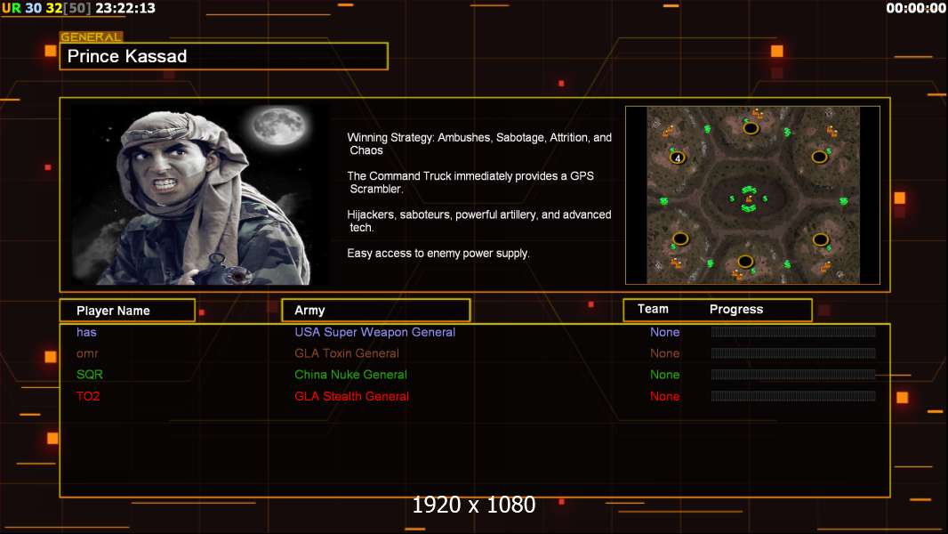Click Easy access to enemy power supply text
The width and height of the screenshot is (948, 534).
tap(438, 254)
